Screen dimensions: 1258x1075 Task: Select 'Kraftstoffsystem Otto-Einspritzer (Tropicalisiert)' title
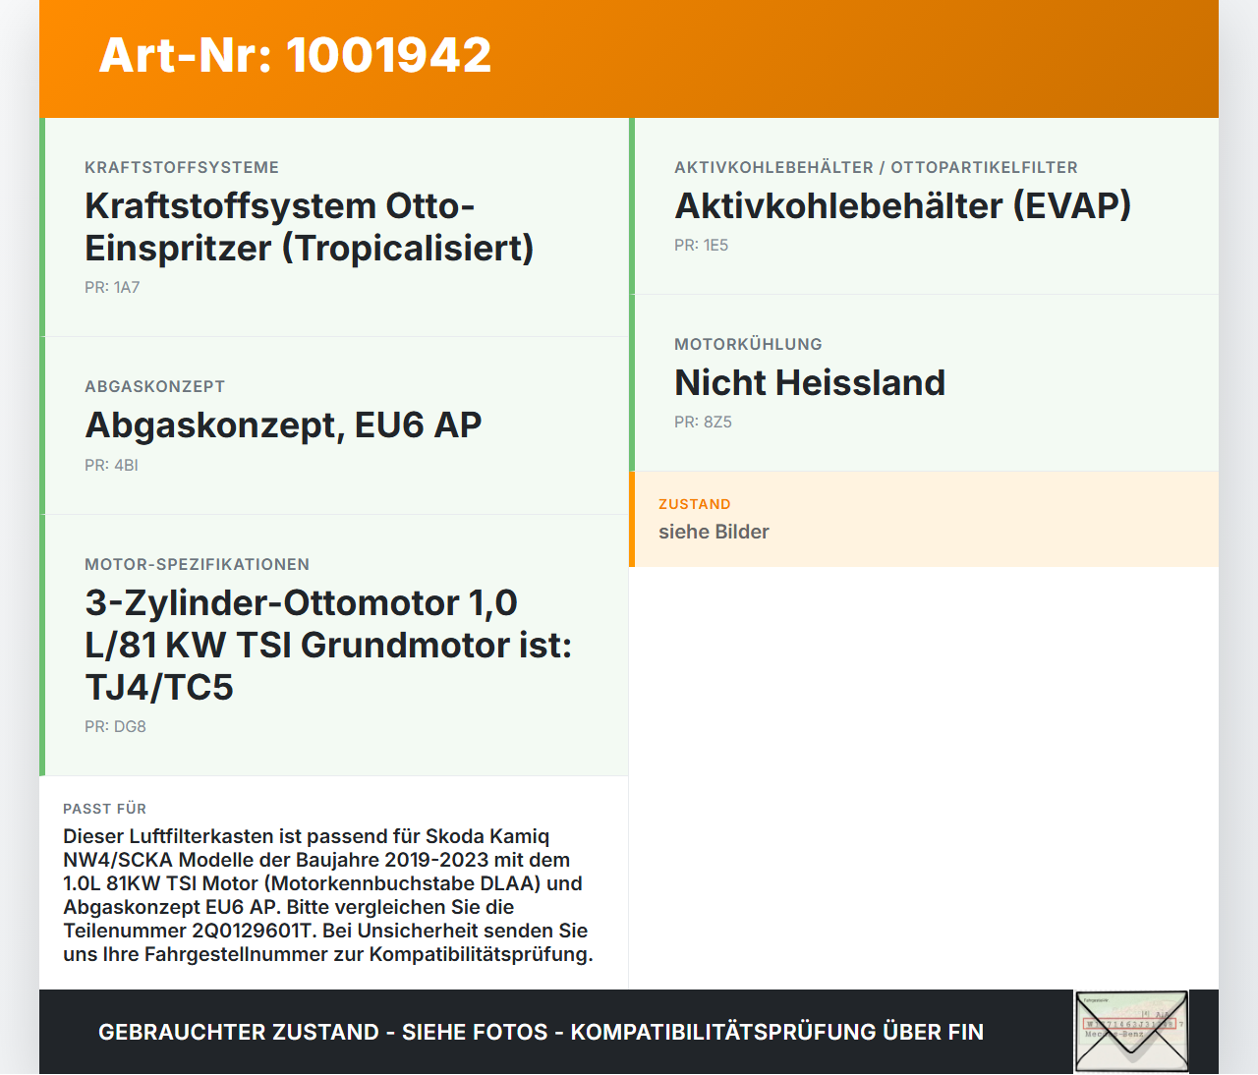(310, 227)
